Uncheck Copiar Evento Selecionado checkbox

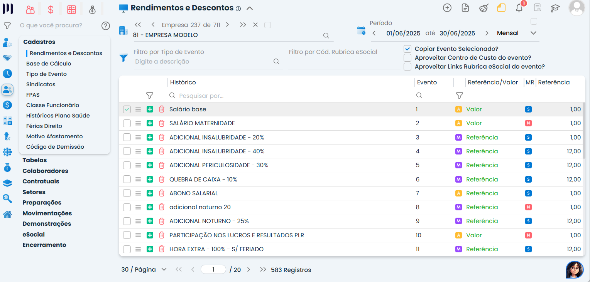tap(407, 49)
